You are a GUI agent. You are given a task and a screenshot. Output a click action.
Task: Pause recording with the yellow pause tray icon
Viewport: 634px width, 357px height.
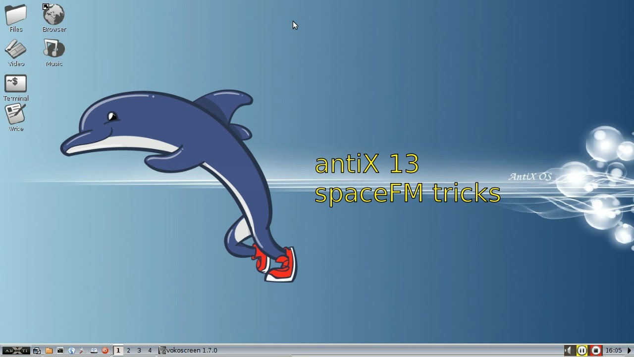[x=582, y=351]
